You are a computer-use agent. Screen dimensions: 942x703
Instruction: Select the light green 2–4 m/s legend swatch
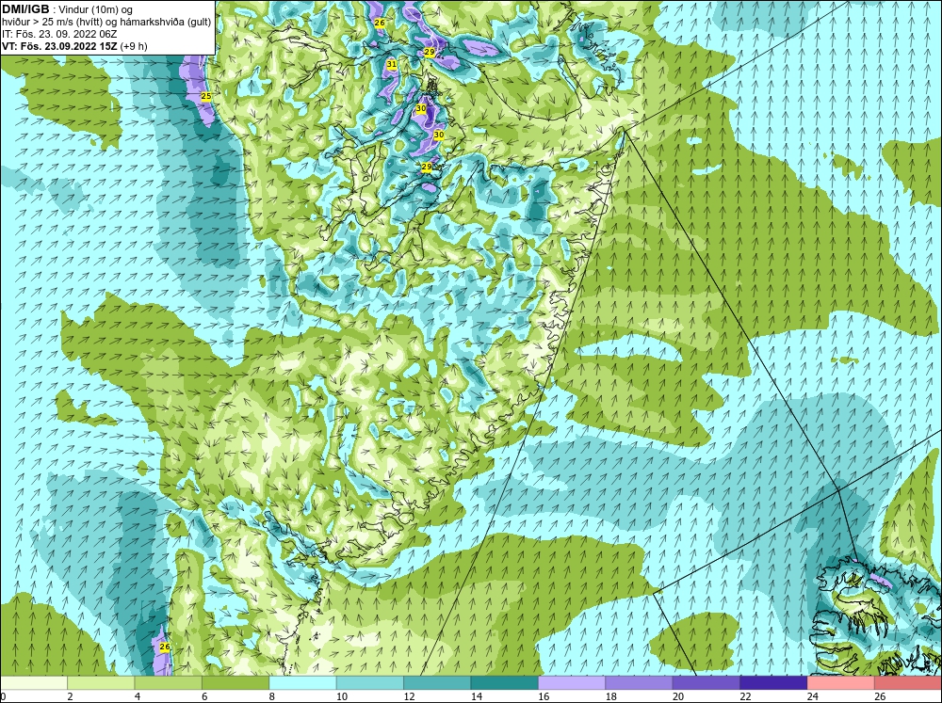click(x=101, y=682)
